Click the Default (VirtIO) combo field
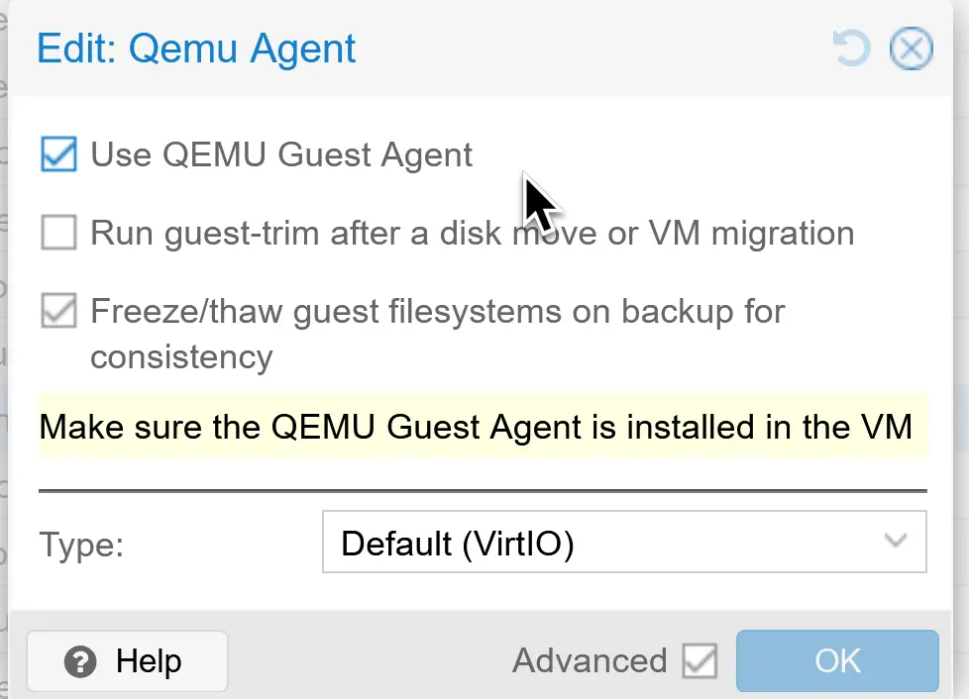Screen dimensions: 969x699 tap(594, 542)
